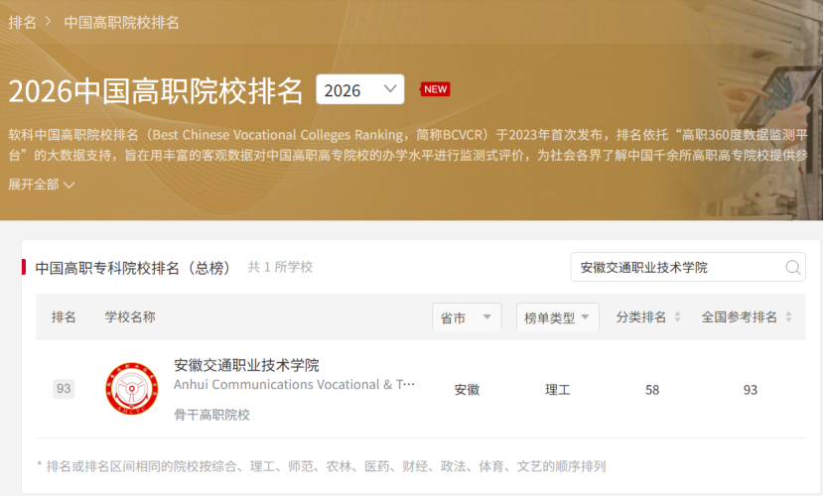Click the red NEW badge
Image resolution: width=824 pixels, height=497 pixels.
tap(435, 89)
